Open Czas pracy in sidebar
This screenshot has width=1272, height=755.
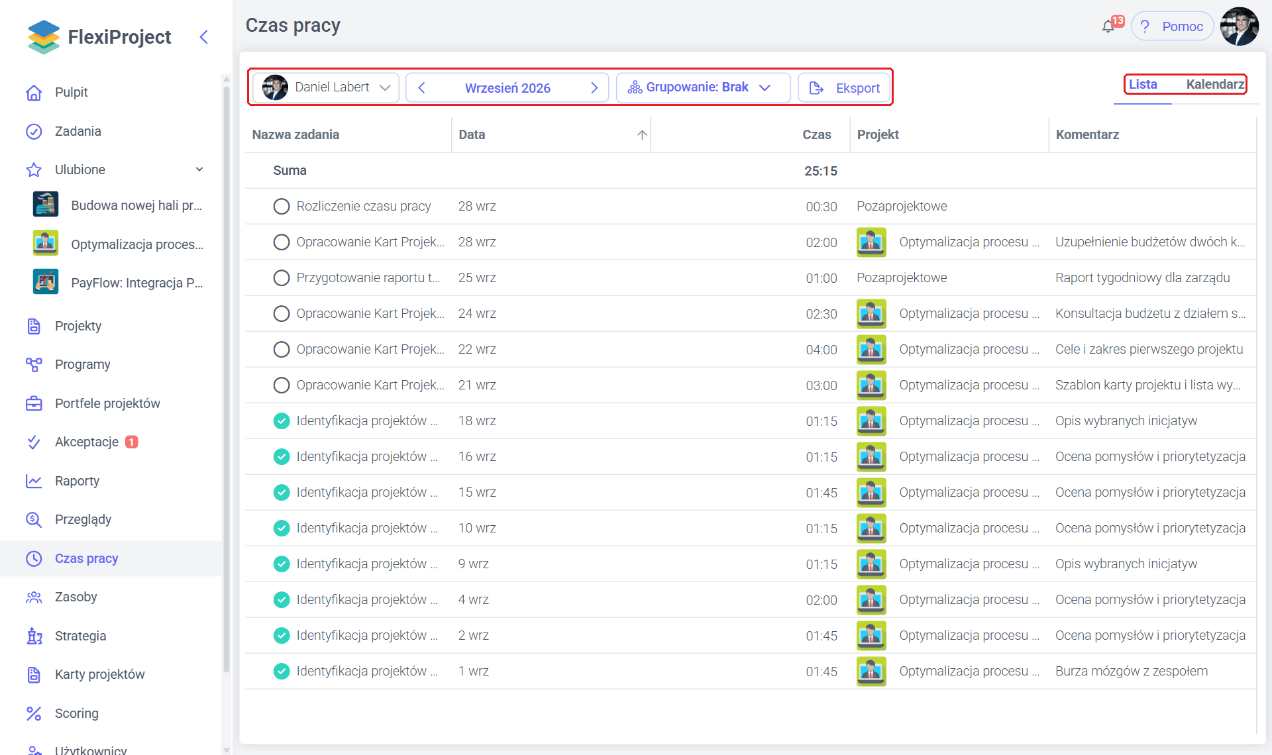(111, 558)
